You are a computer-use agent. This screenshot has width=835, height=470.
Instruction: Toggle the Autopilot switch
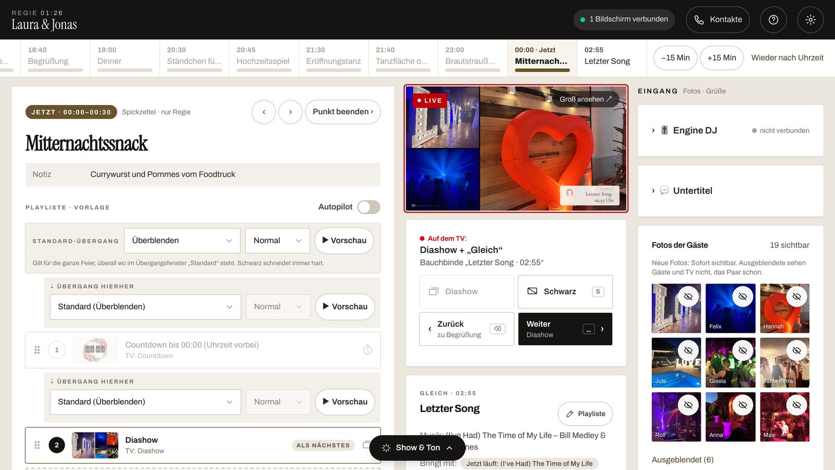369,207
